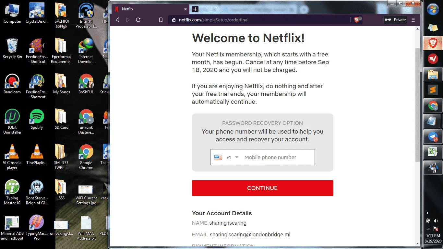
Task: Click the volume speaker tray icon
Action: pyautogui.click(x=436, y=221)
